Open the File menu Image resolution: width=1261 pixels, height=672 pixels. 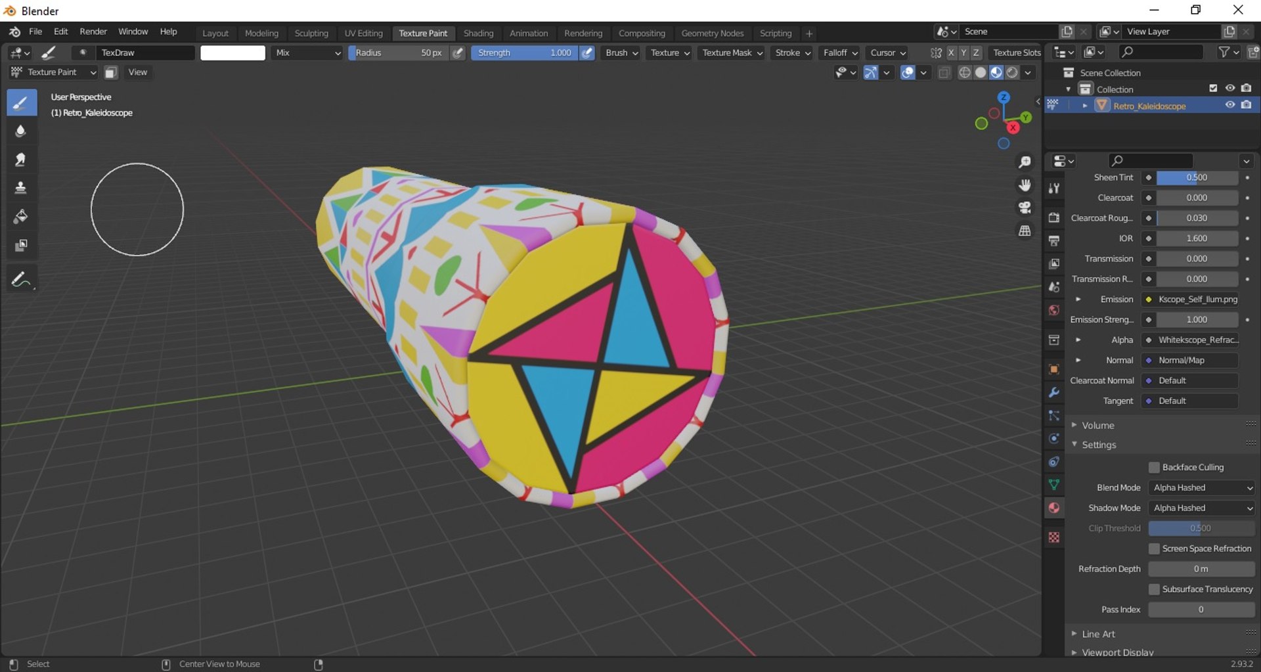point(35,32)
